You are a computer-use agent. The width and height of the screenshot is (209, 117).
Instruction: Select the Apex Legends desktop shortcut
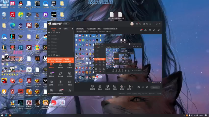(29, 83)
